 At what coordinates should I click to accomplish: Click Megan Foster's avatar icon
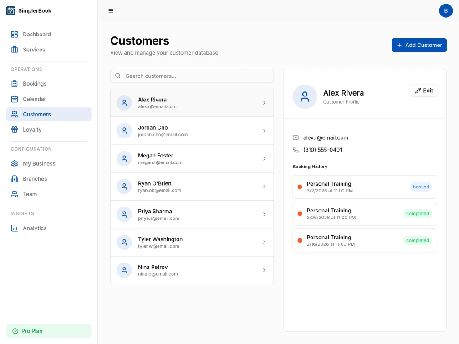coord(124,158)
